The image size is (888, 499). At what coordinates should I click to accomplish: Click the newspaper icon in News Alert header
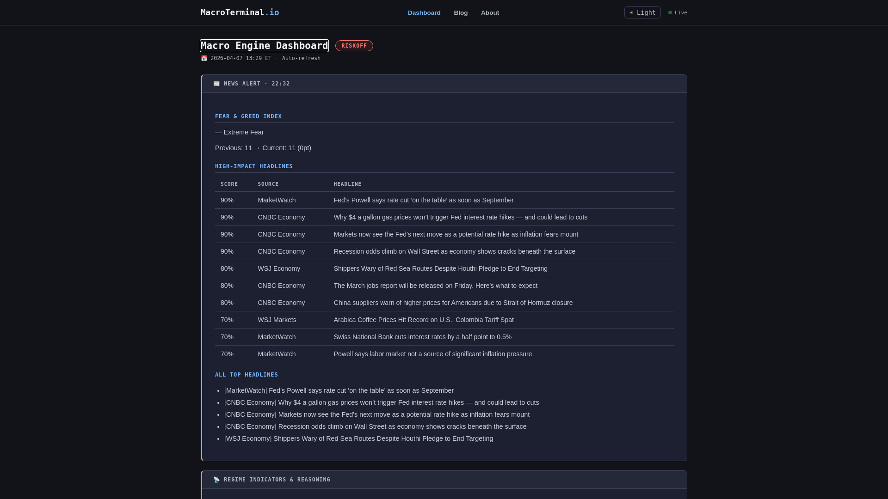[216, 84]
